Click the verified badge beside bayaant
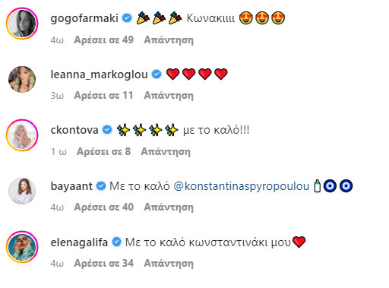The width and height of the screenshot is (389, 288). click(101, 186)
